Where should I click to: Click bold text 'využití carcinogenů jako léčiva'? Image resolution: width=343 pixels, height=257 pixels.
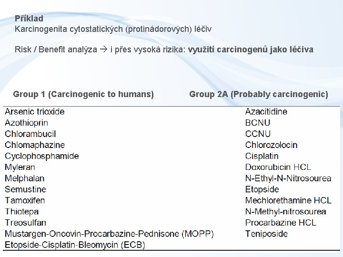pos(251,49)
